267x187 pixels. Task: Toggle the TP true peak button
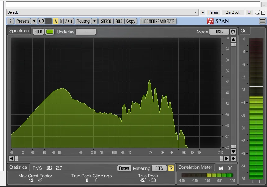(x=171, y=168)
